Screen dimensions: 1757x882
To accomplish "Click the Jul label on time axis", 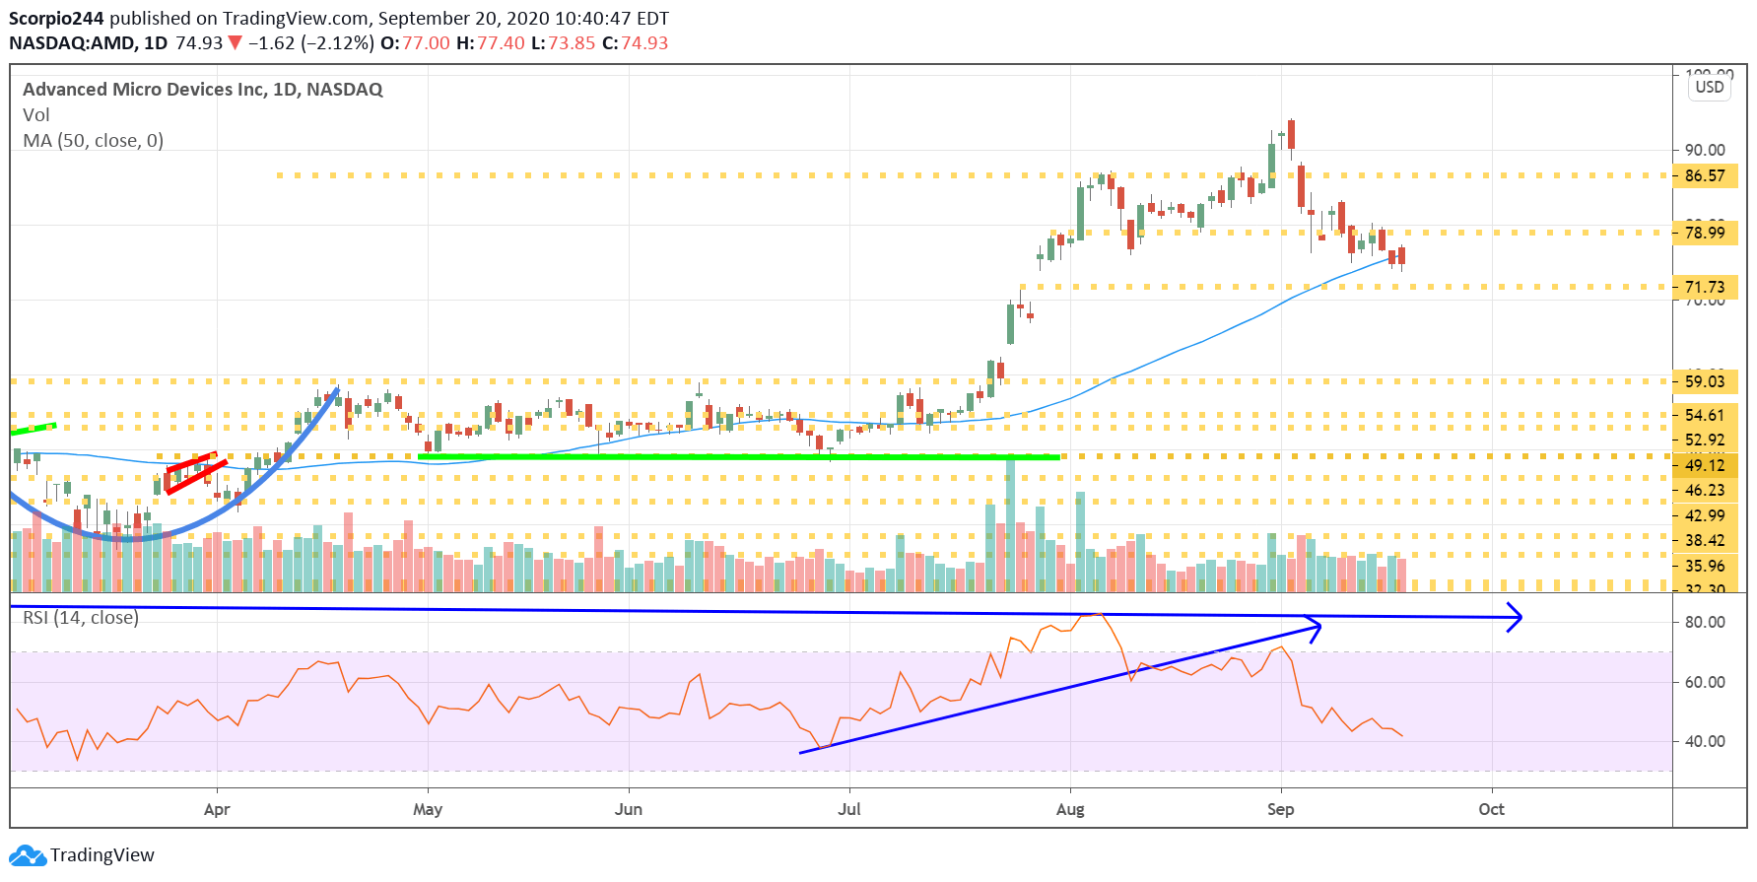I will (849, 810).
